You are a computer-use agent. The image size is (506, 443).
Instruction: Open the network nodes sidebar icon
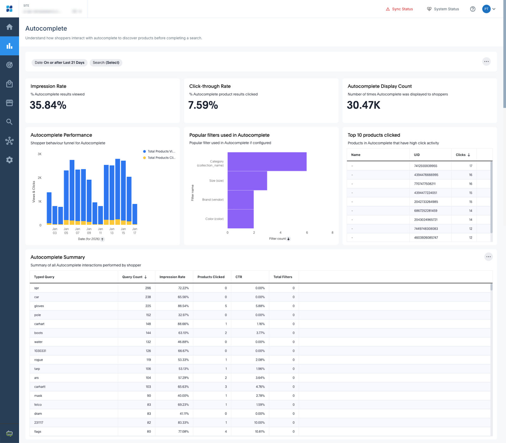click(9, 141)
